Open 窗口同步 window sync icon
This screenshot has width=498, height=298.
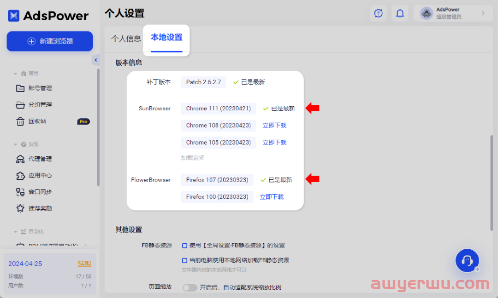[x=20, y=192]
